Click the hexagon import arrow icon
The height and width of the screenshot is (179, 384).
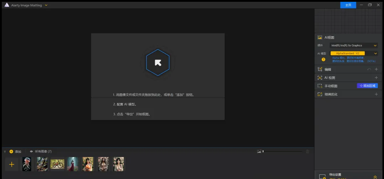(158, 63)
